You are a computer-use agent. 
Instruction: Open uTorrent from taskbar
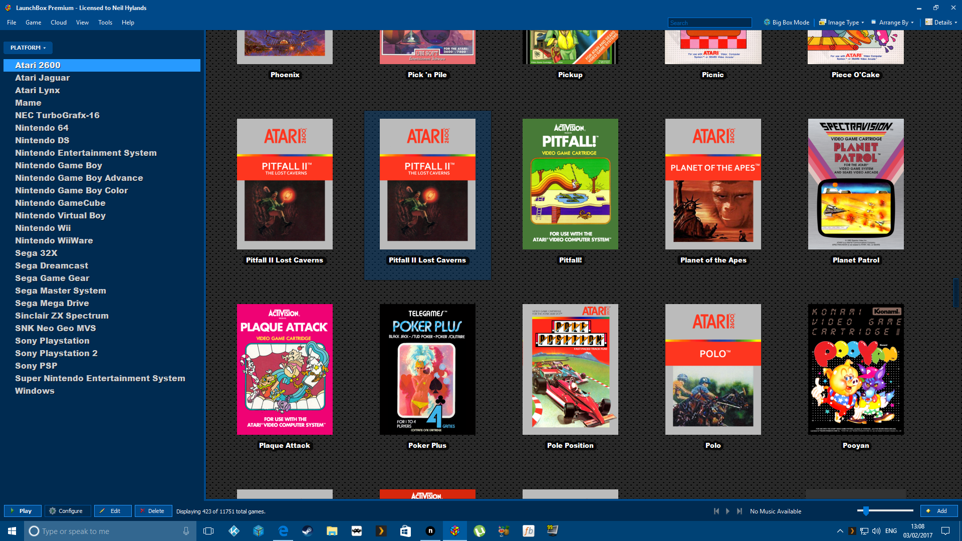pos(479,531)
